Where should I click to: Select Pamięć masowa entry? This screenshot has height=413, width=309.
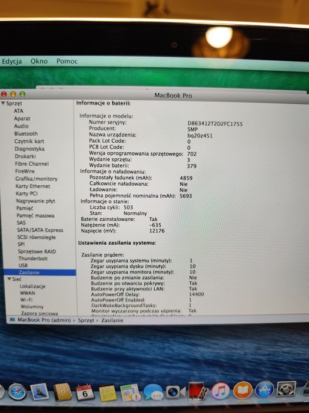[x=35, y=216]
